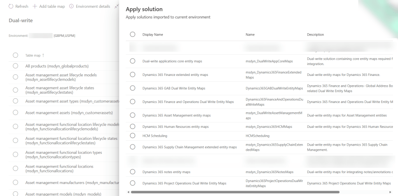Click the horizontal scrollbar left arrow
Screen dimensions: 398x196
[128, 192]
